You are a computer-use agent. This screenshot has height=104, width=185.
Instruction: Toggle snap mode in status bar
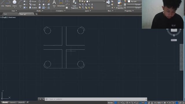click(119, 103)
